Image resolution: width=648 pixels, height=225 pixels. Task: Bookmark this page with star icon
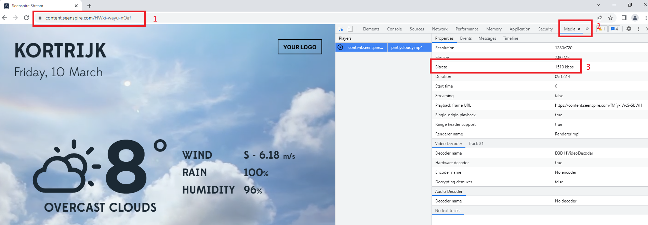click(610, 18)
